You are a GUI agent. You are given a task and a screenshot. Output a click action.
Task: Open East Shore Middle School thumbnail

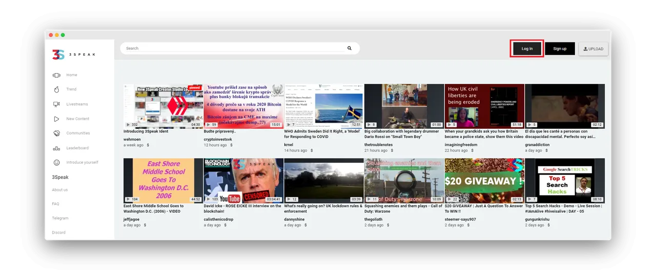[x=163, y=181]
